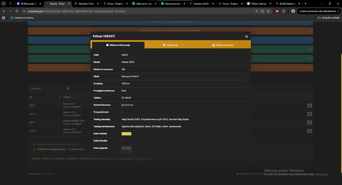Click the gray Kolor pojazdu swatch

[x=126, y=150]
